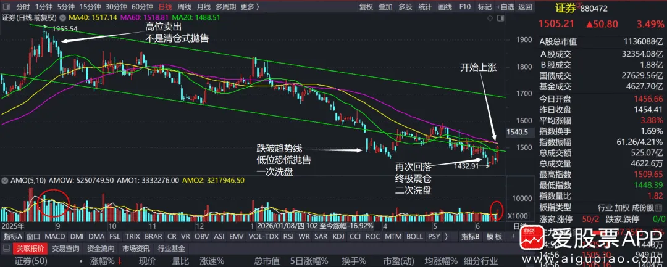The image size is (667, 267).
Task: Activate the 画线 drawing tool
Action: point(445,7)
